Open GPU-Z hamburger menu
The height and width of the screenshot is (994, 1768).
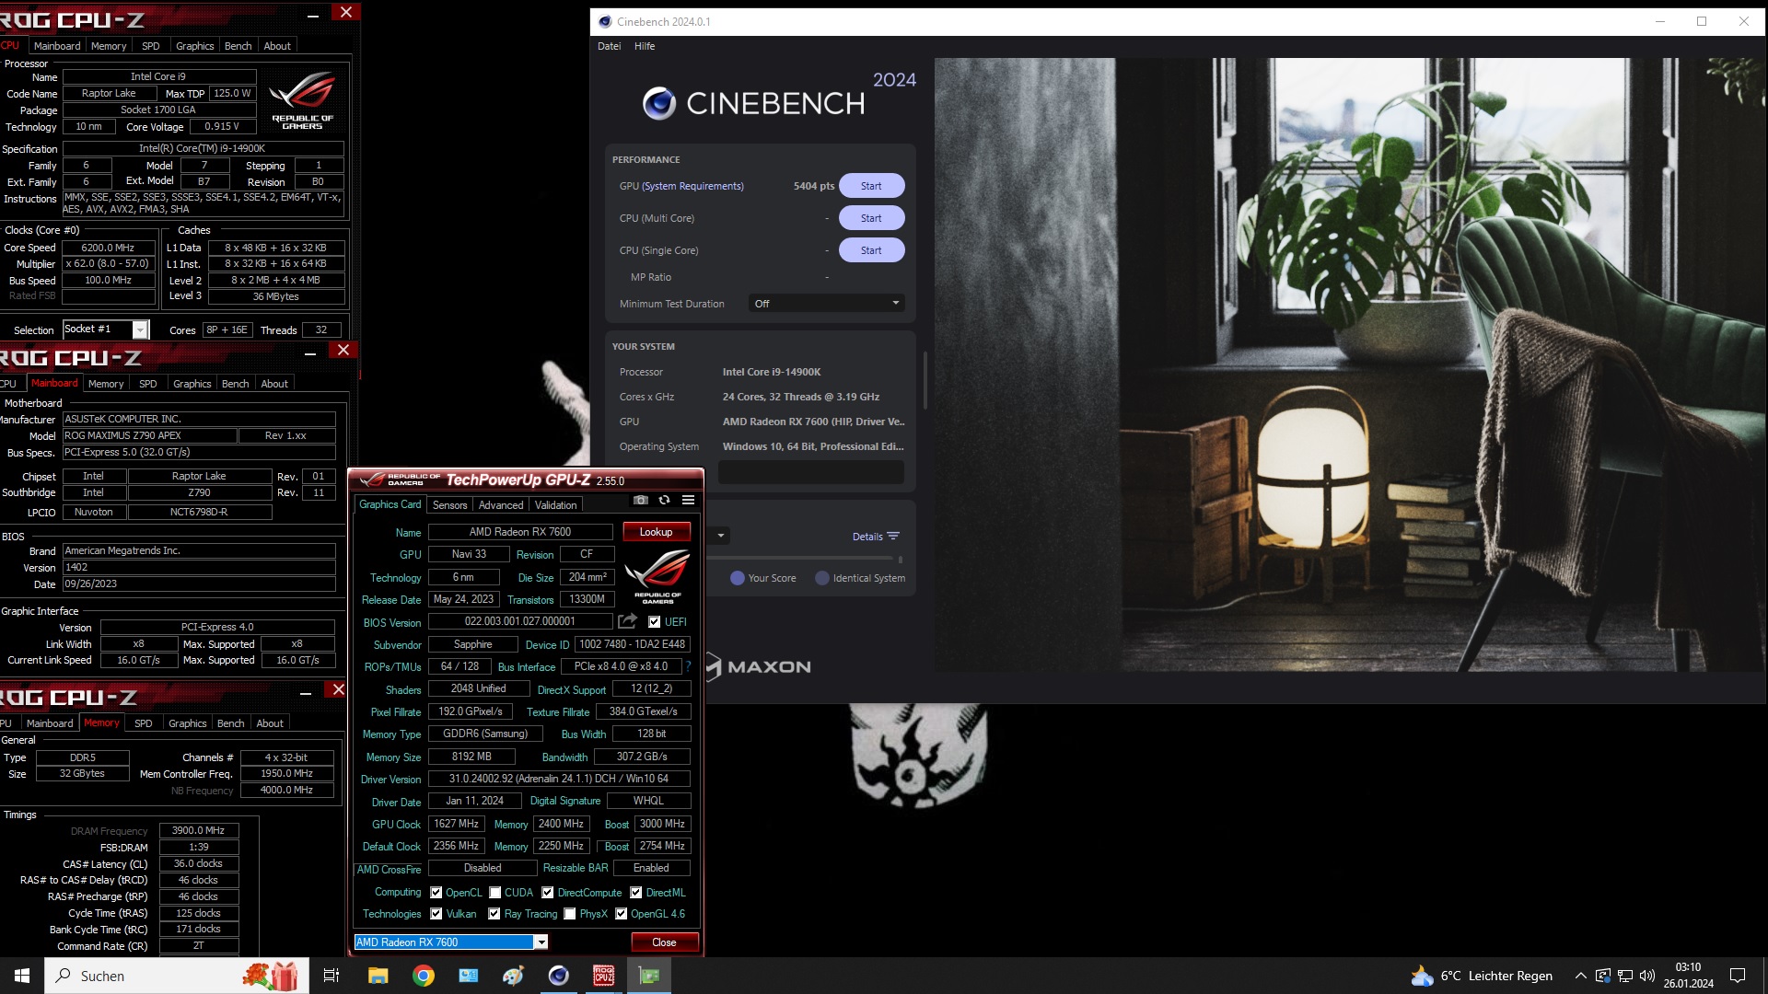click(688, 500)
